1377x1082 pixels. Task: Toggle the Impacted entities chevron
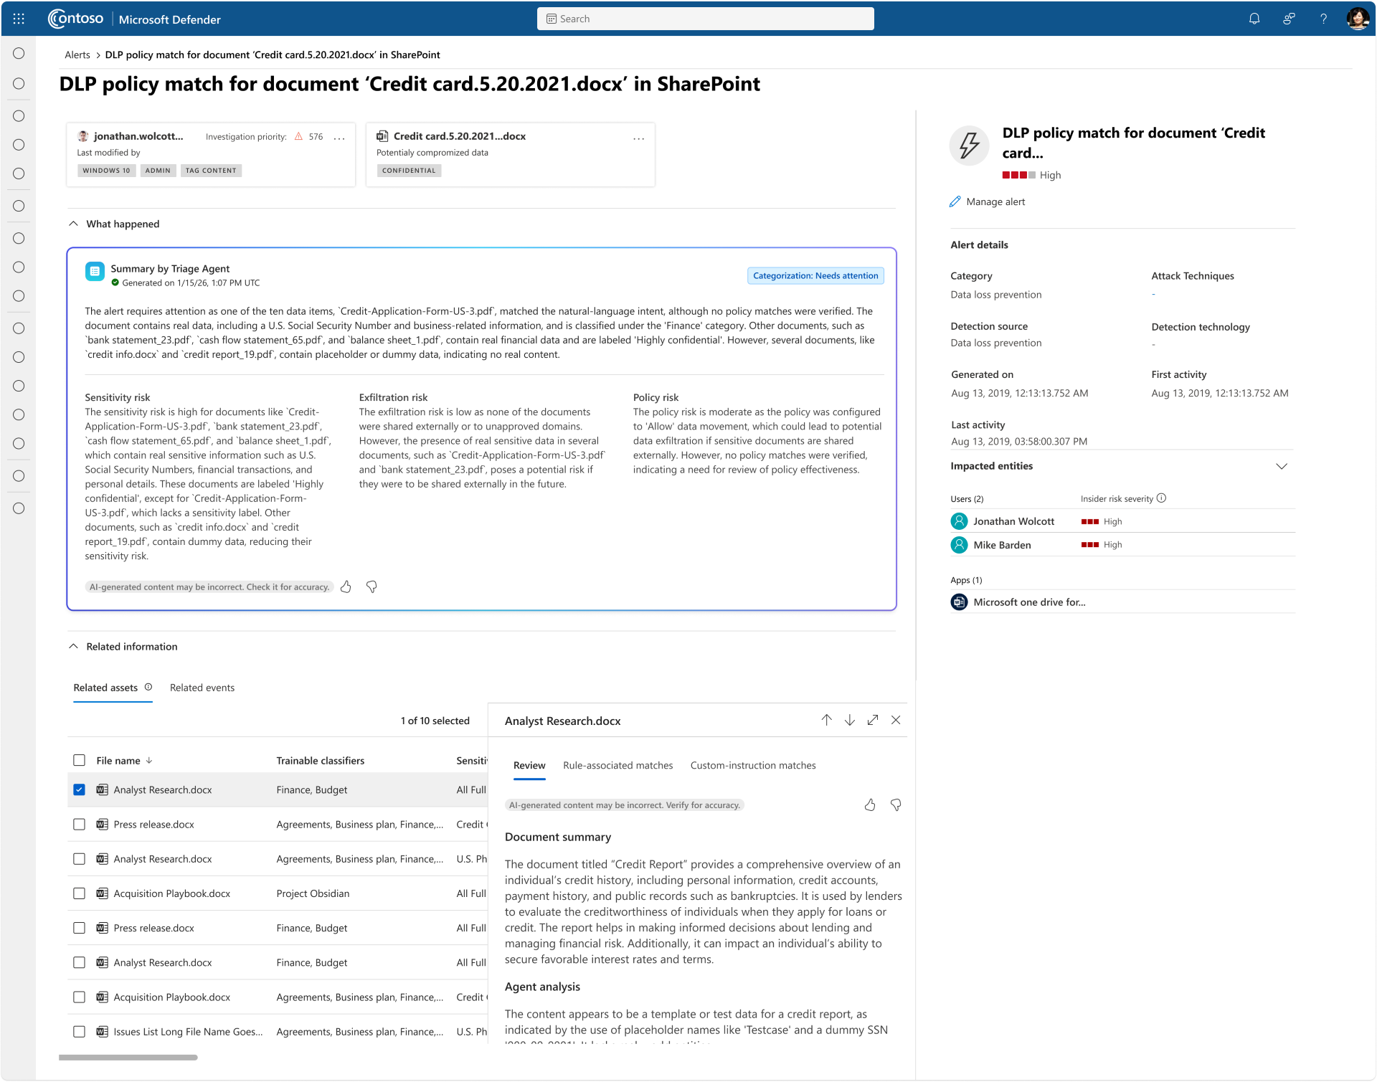[x=1282, y=466]
